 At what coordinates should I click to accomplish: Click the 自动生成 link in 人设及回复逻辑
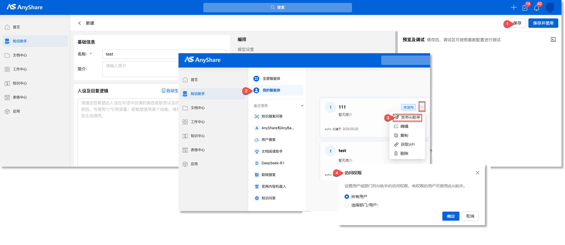coord(170,91)
